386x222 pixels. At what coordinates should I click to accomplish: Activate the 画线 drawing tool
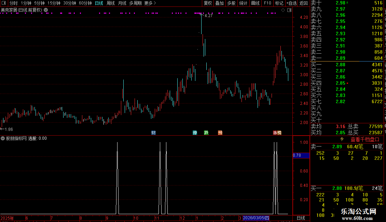[x=255, y=3]
